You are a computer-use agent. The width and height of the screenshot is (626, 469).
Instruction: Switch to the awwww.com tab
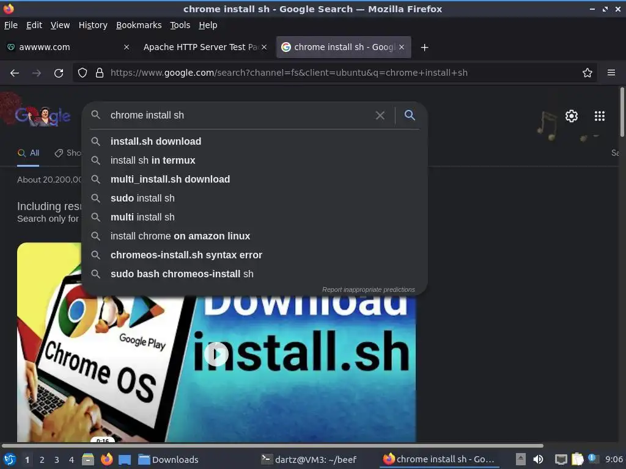pos(68,47)
